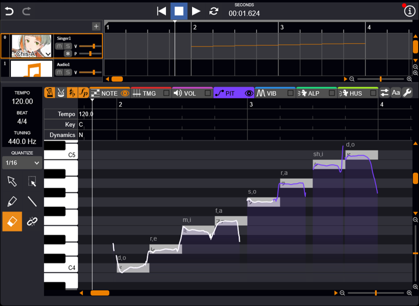
Task: Enable the TMG checkbox
Action: [x=166, y=93]
